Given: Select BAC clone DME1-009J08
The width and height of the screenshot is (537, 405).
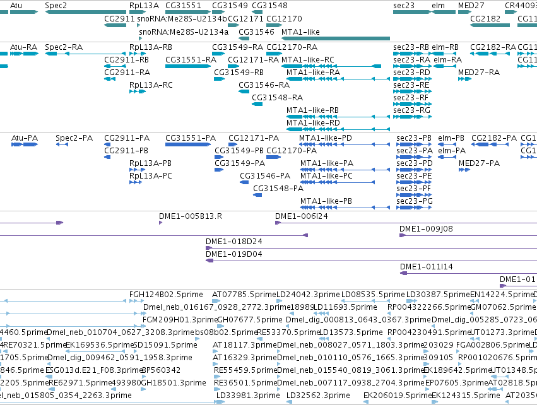Looking at the screenshot, I should [427, 229].
